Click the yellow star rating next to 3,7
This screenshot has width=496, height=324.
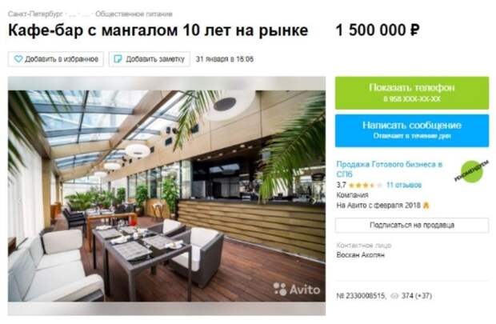365,185
